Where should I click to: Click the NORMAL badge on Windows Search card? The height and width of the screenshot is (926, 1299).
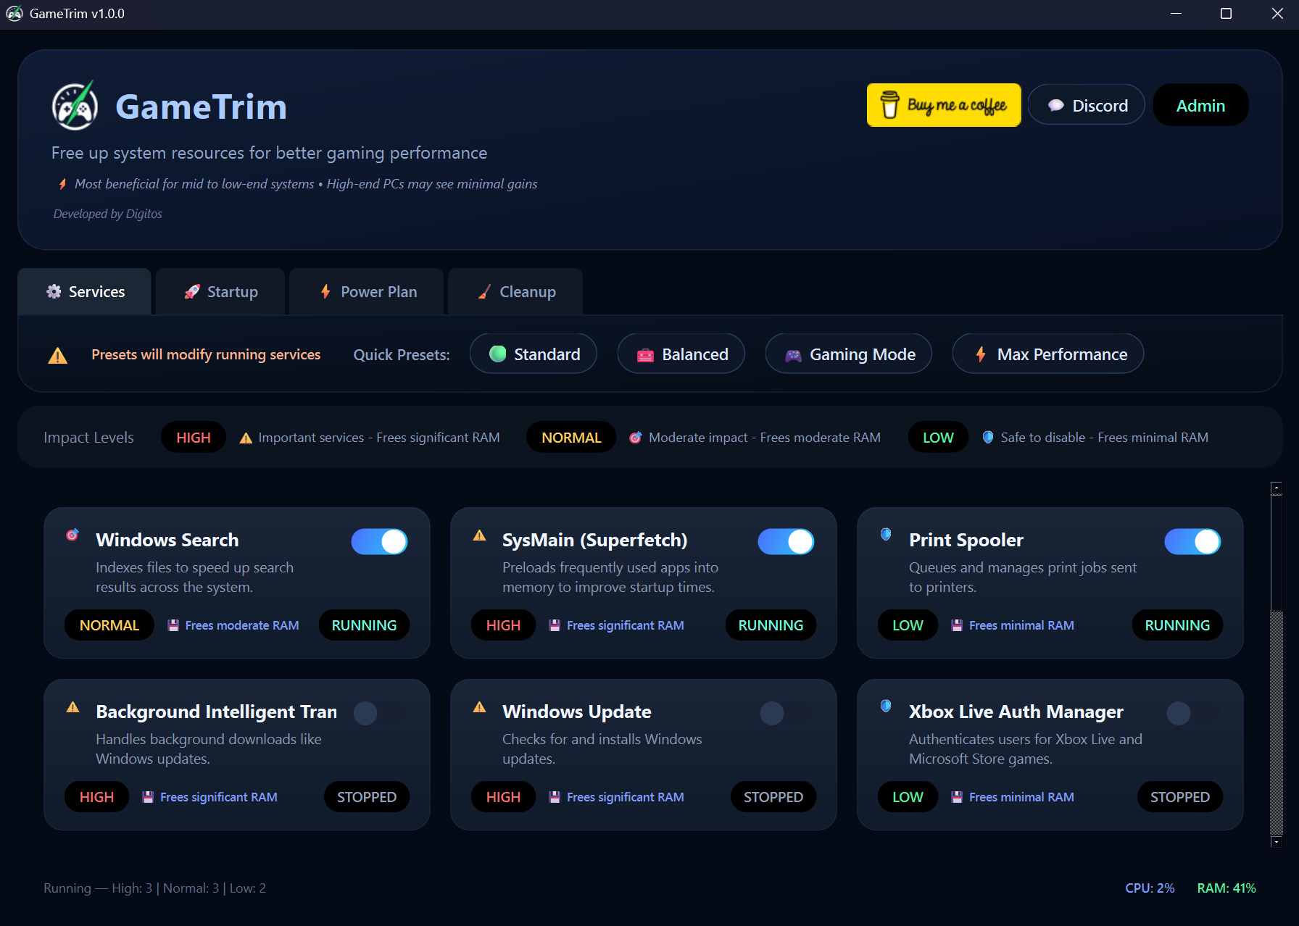pos(109,625)
